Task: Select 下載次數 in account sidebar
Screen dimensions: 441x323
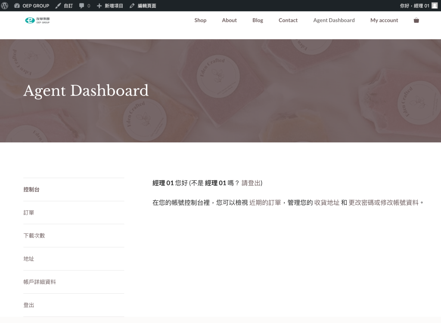Action: [34, 236]
